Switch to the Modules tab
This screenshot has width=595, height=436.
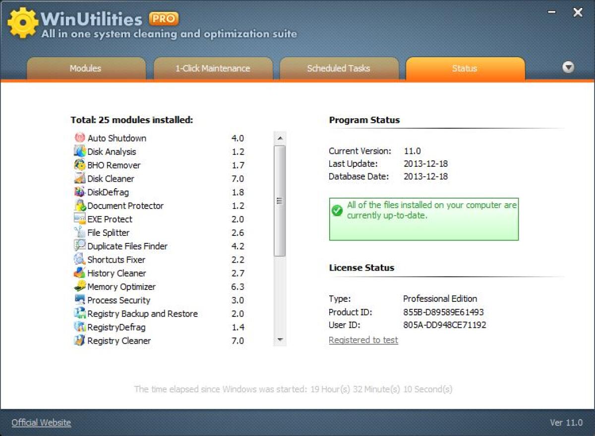click(86, 69)
